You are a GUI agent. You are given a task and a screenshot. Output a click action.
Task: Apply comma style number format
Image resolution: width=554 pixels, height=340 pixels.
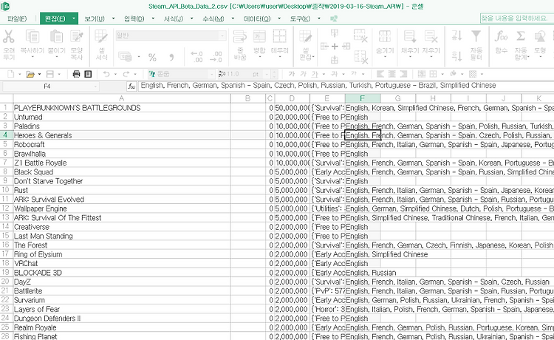(x=171, y=57)
